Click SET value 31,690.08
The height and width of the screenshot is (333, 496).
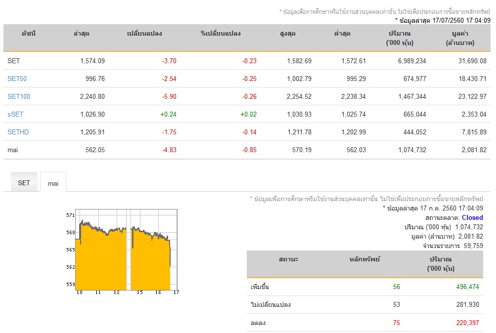[x=472, y=61]
